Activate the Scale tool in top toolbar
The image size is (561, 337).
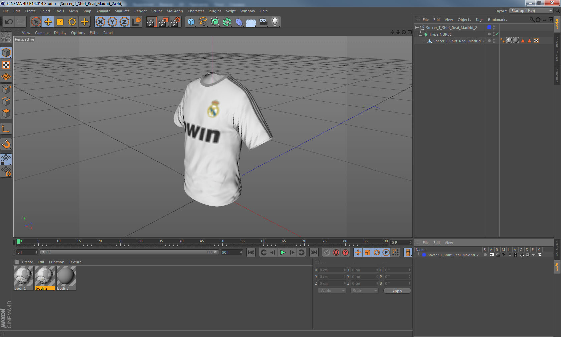tap(60, 22)
